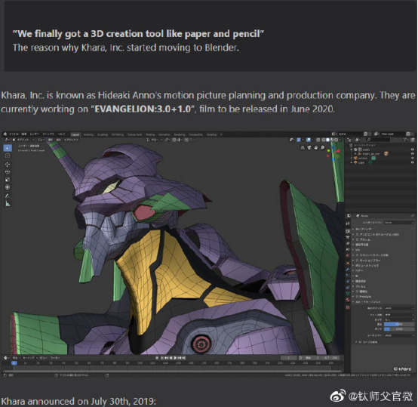Select the Annotate pencil tool
This screenshot has width=418, height=407.
coord(8,196)
